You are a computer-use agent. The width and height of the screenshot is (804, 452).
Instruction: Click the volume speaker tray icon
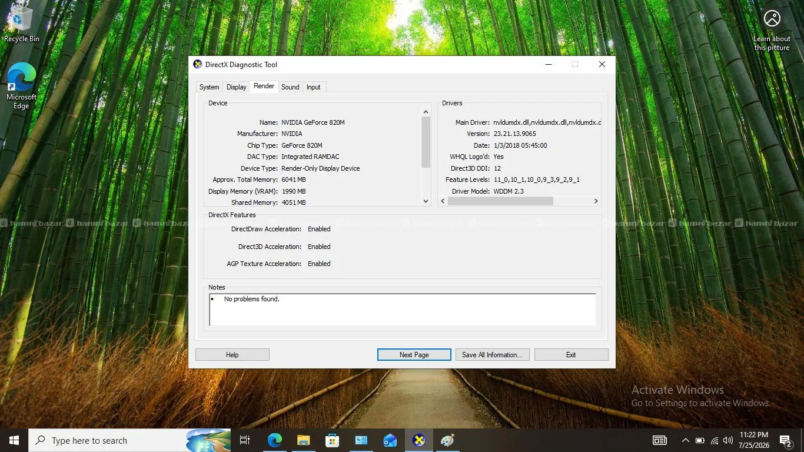(x=728, y=440)
